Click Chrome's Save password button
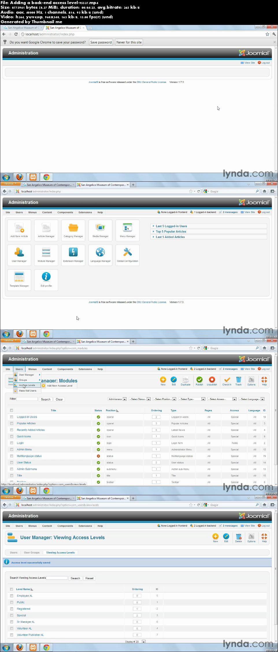 101,42
